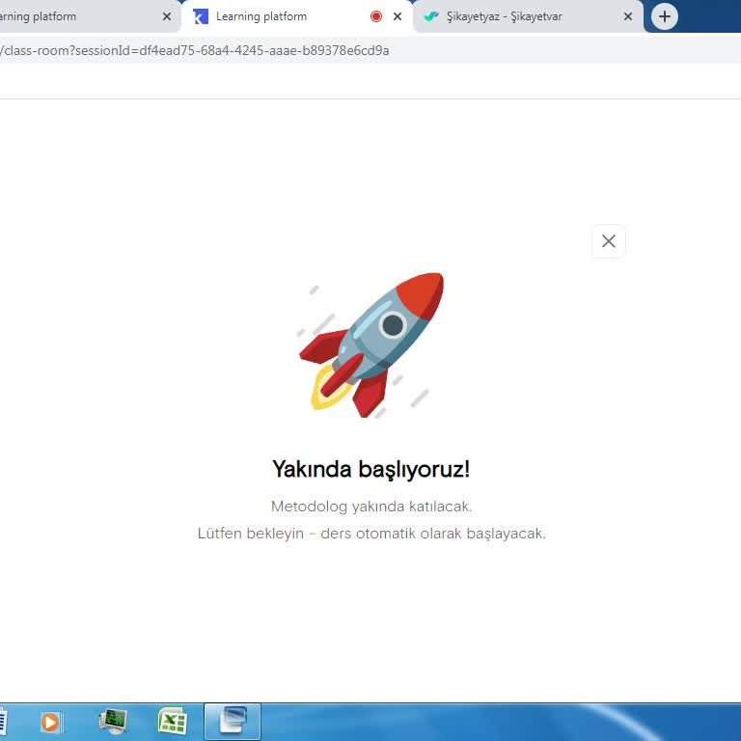Open Excel from the taskbar
Image resolution: width=741 pixels, height=741 pixels.
click(172, 721)
